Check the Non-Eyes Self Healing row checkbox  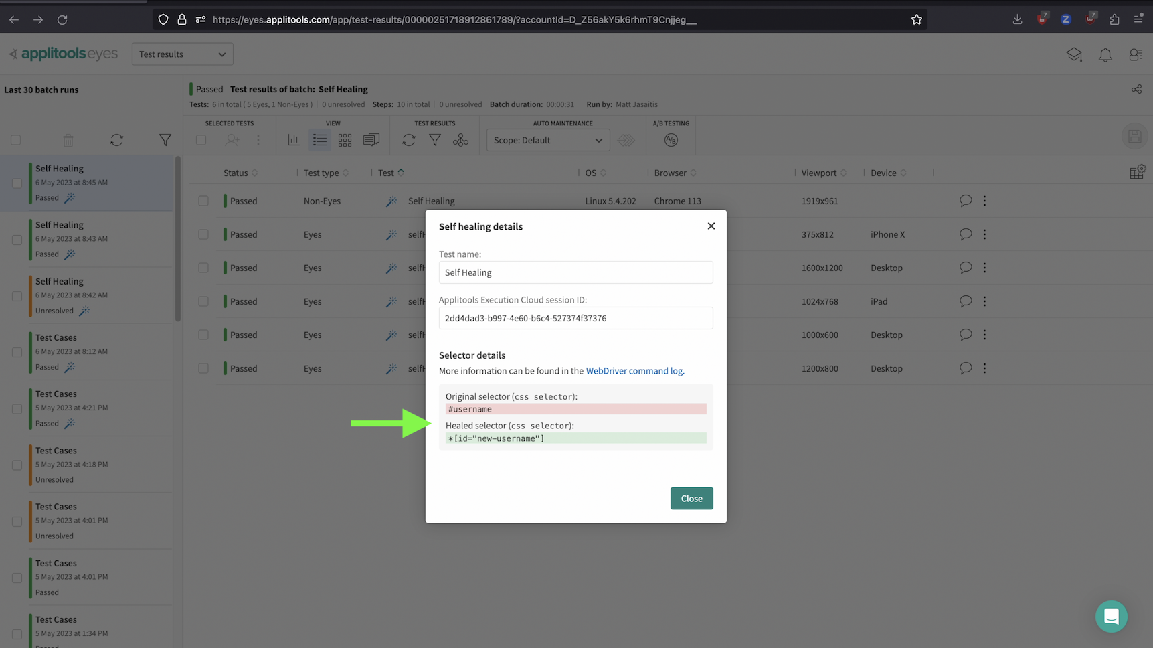pos(203,201)
